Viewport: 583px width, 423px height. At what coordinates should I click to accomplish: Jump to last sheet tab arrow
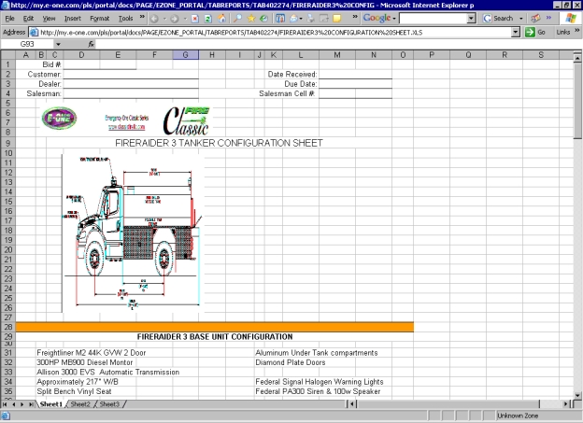pyautogui.click(x=31, y=404)
